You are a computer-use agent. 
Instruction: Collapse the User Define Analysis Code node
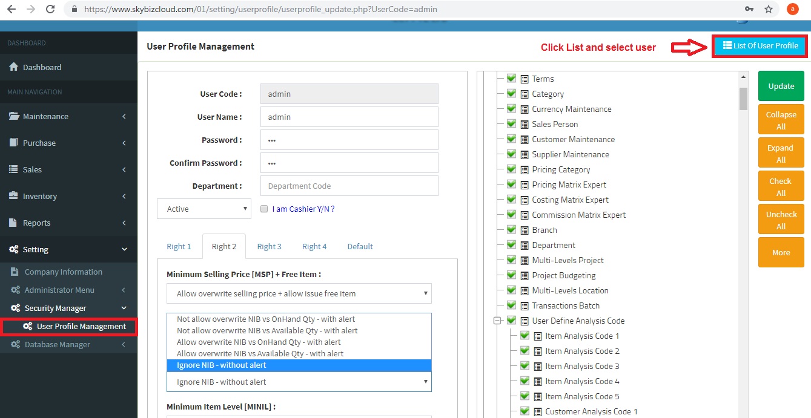coord(497,321)
